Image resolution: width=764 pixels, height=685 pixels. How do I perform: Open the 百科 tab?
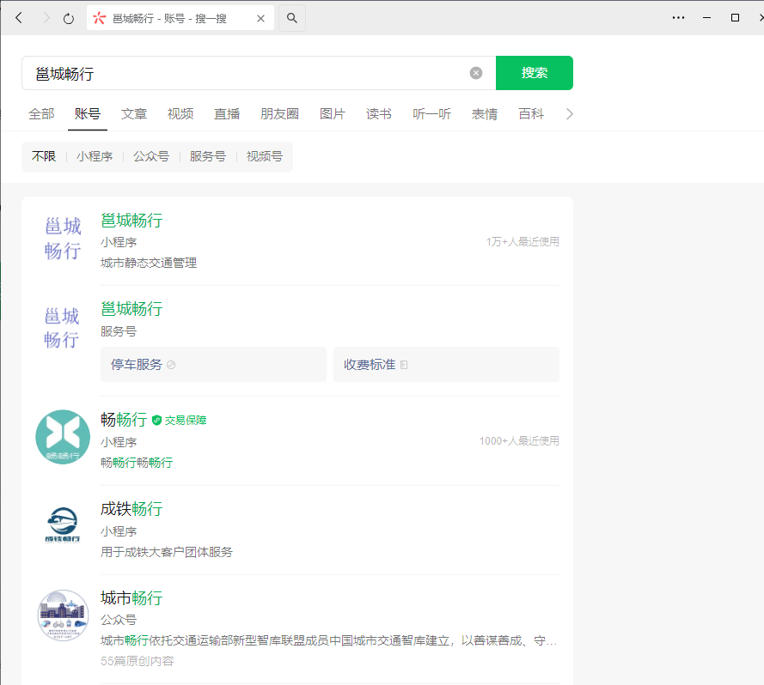531,114
